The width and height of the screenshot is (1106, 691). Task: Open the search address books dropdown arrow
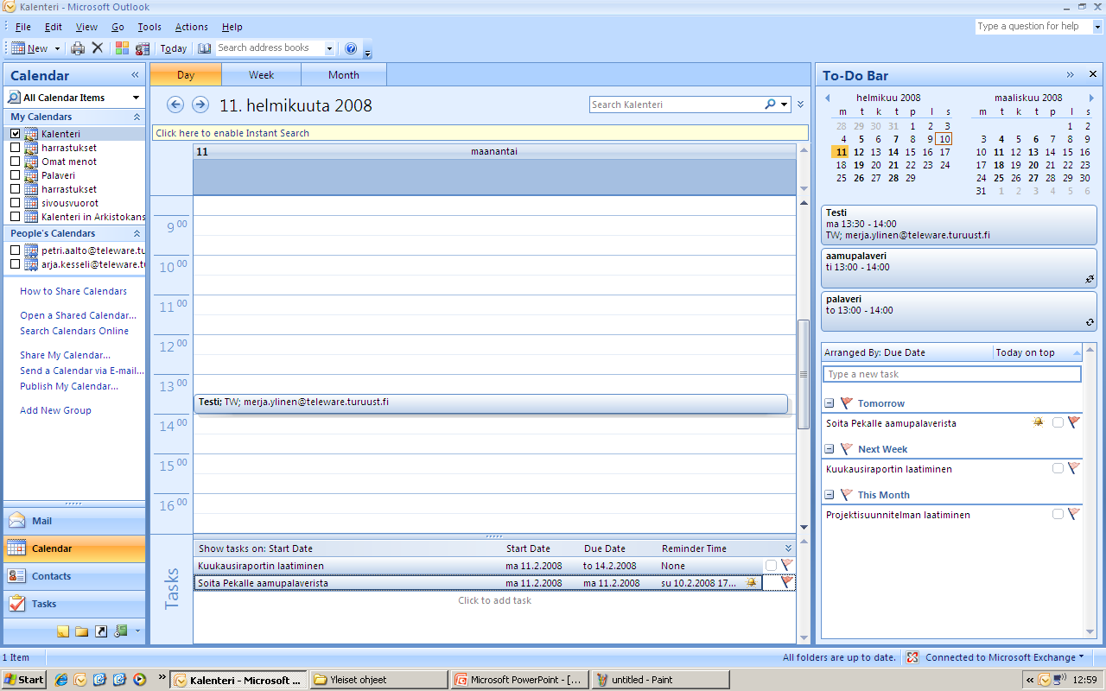click(329, 48)
